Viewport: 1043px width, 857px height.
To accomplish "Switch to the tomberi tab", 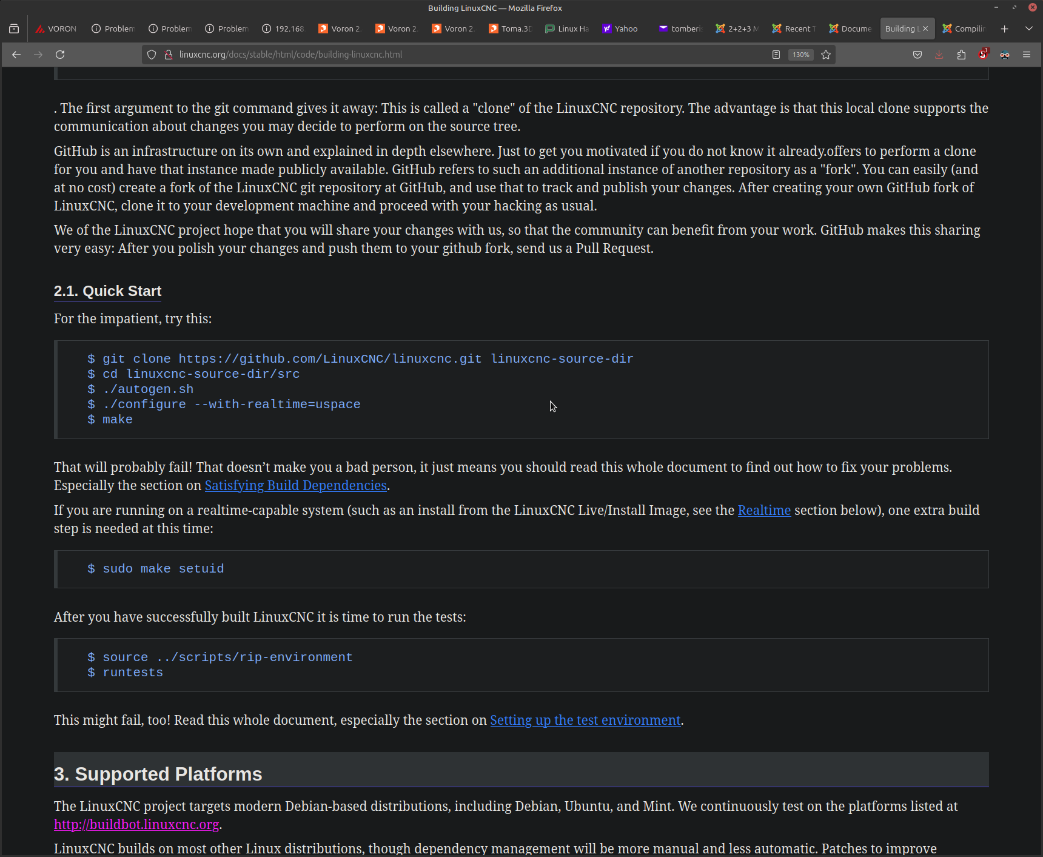I will pos(680,29).
